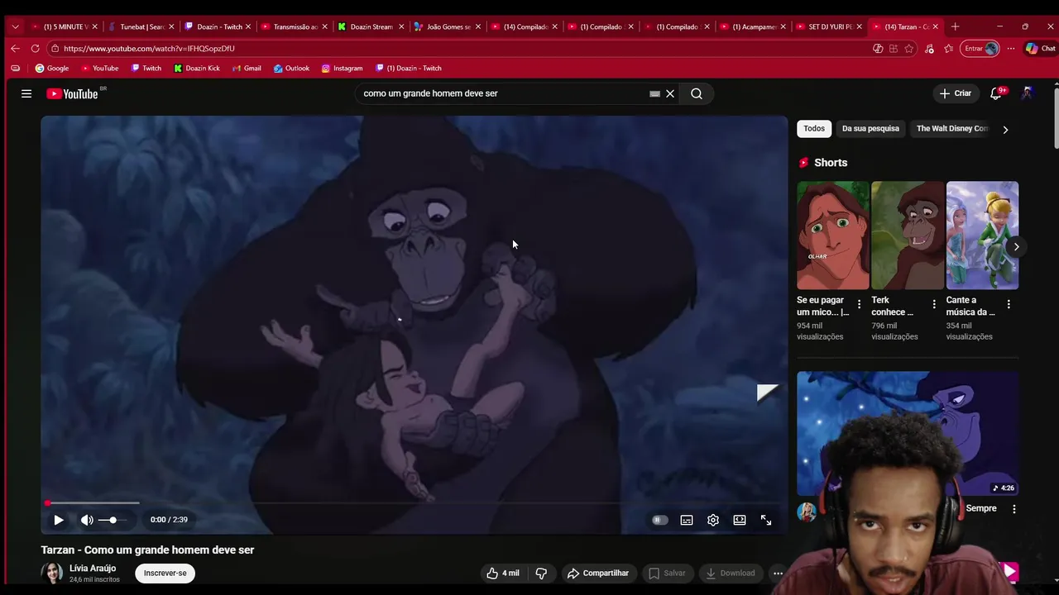Open browser settings ellipsis menu
Viewport: 1059px width, 595px height.
(1011, 49)
